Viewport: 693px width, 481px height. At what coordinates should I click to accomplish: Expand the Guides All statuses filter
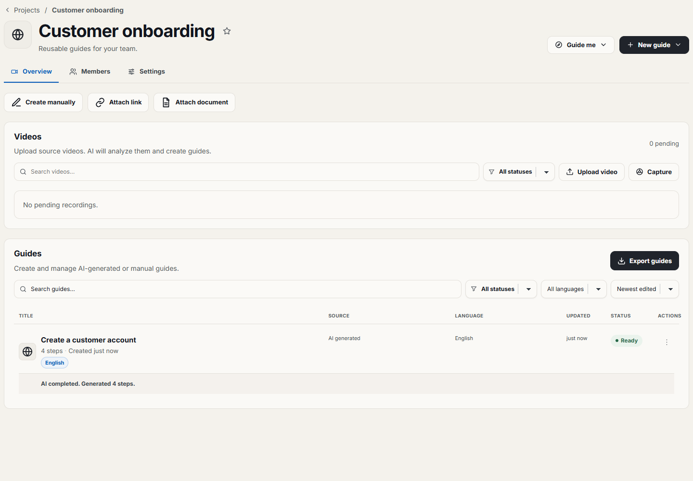pyautogui.click(x=501, y=289)
